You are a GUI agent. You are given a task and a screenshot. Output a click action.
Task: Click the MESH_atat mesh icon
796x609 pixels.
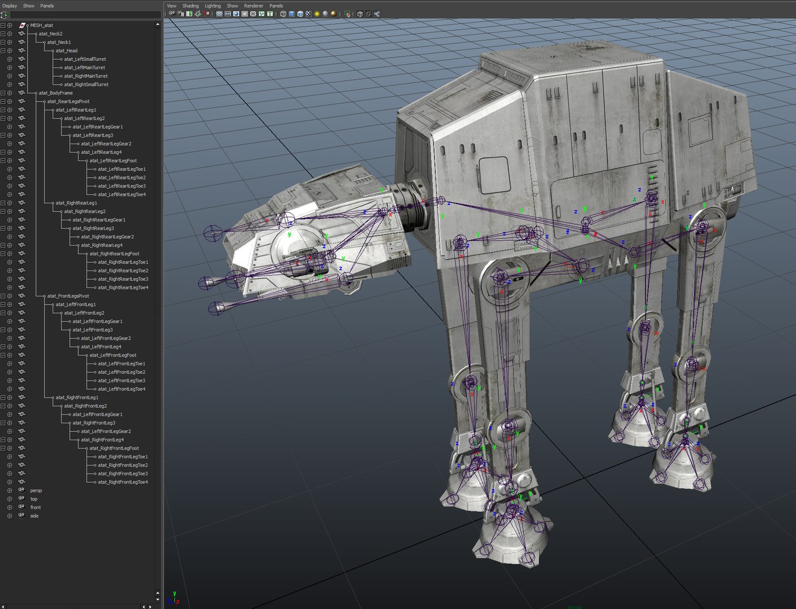pos(22,25)
